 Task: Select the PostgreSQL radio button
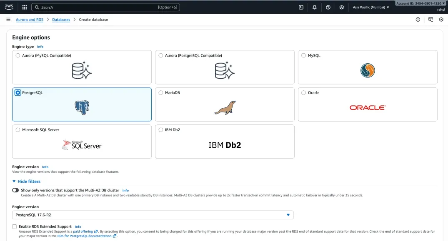pyautogui.click(x=18, y=92)
